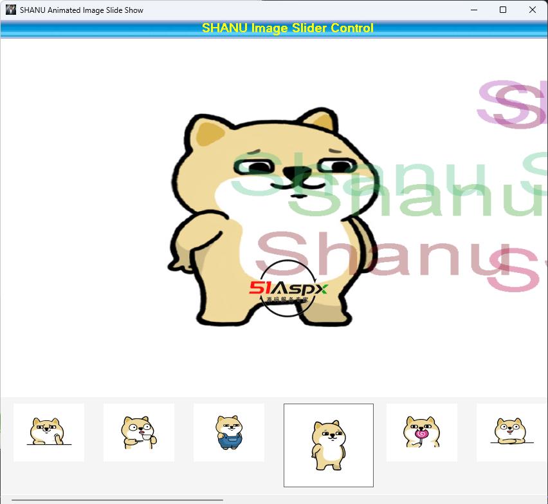Close the SHANU slide show window
548x504 pixels.
coord(533,10)
